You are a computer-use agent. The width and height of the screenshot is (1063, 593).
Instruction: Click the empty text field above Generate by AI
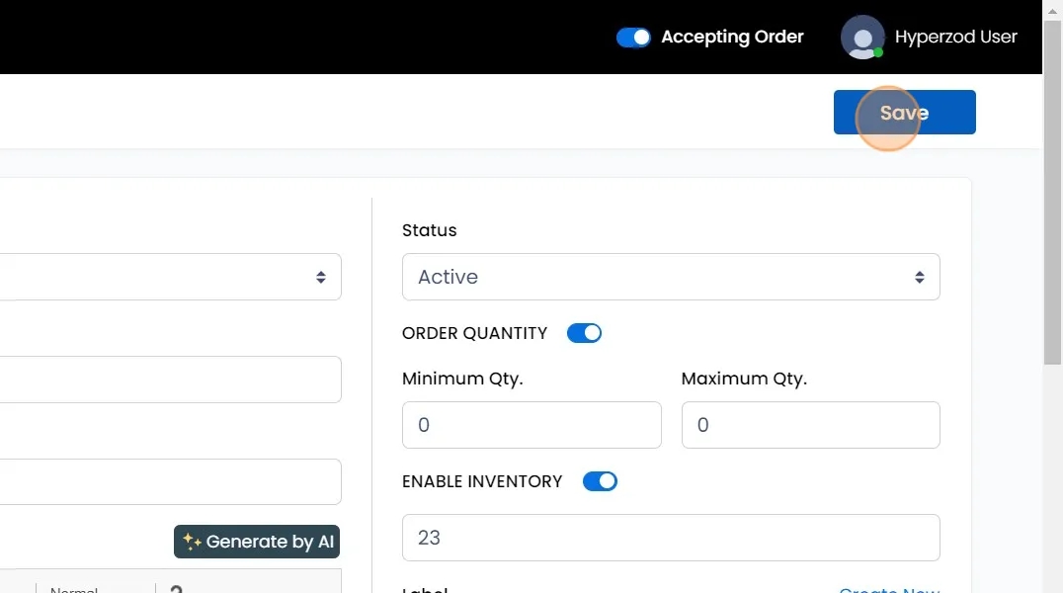170,482
